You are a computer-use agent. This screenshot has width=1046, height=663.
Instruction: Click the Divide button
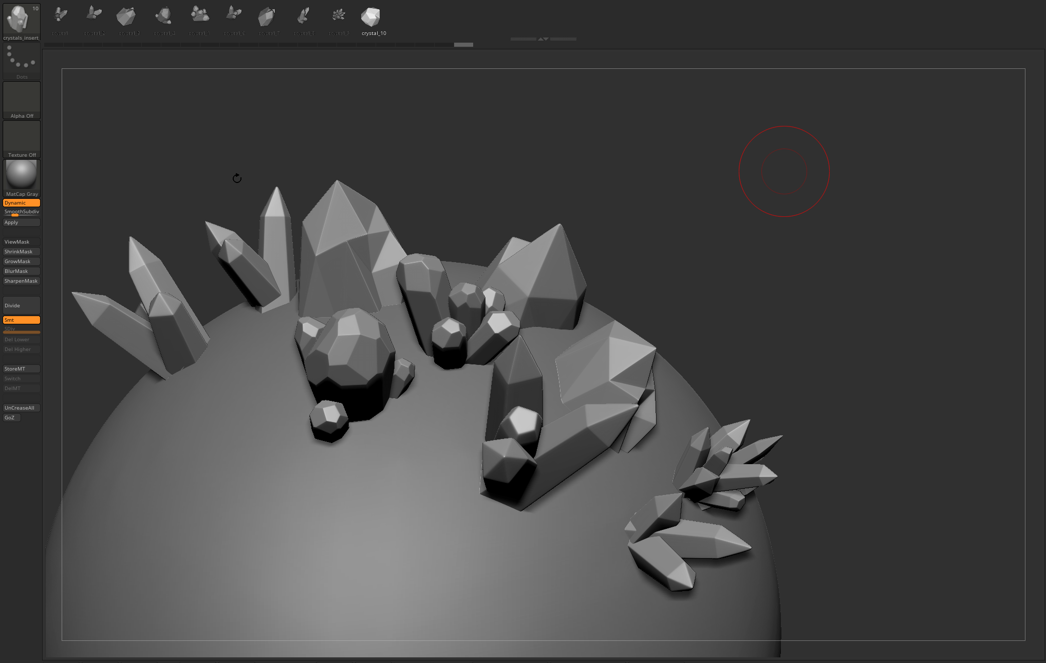(x=22, y=306)
